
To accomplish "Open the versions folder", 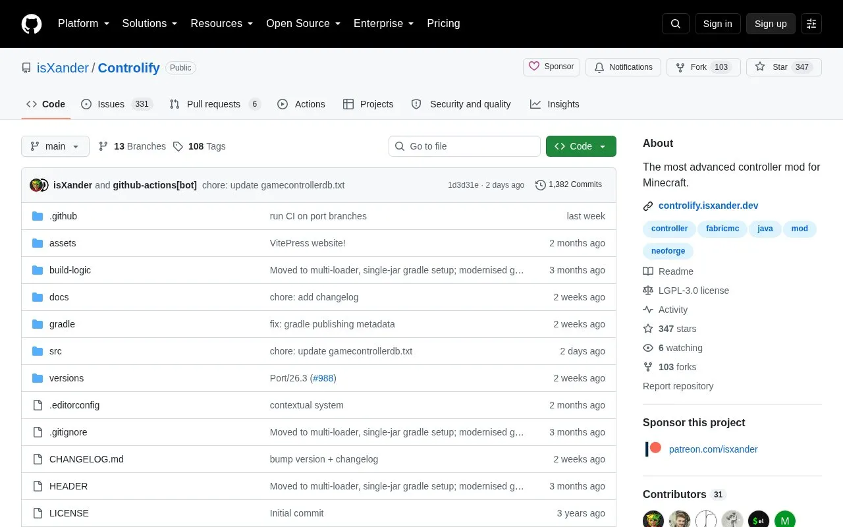I will 67,378.
